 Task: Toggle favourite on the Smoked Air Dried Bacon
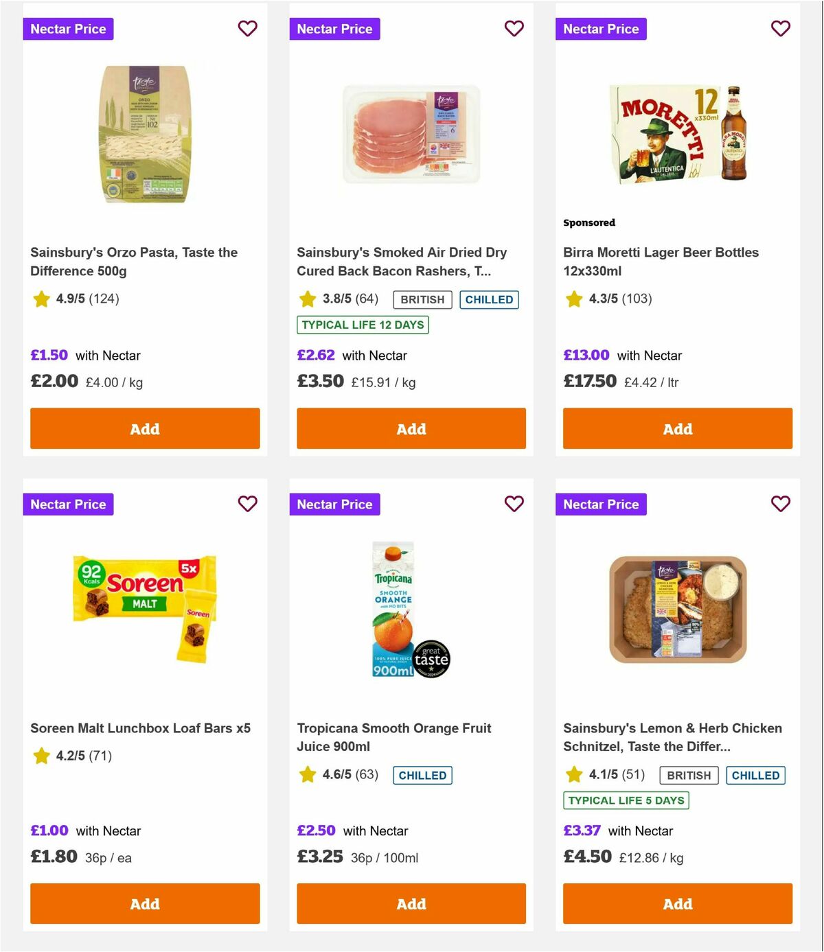point(514,29)
